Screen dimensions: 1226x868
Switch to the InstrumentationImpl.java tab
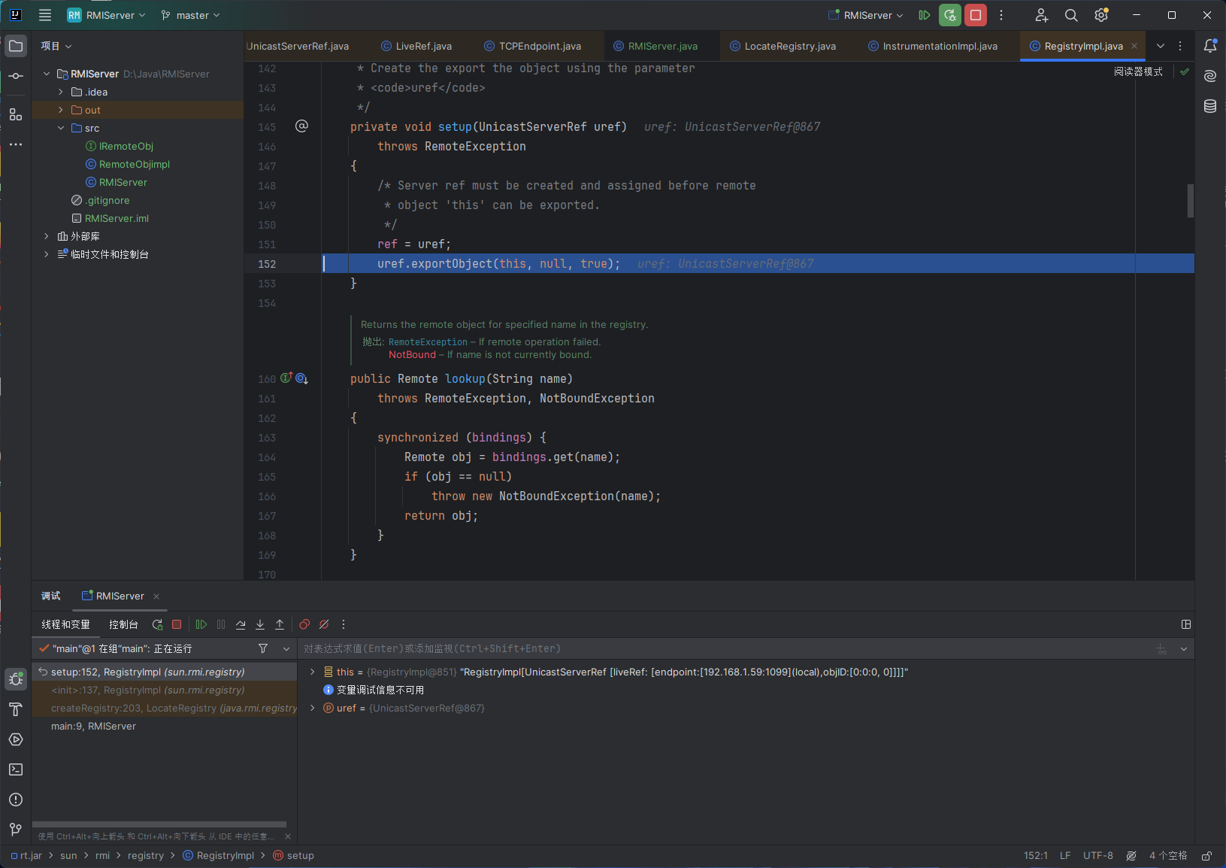[933, 46]
